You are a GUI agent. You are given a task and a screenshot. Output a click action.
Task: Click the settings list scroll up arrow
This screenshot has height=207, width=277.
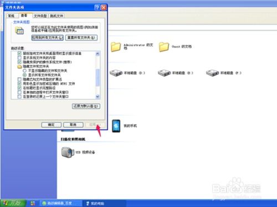pos(98,54)
